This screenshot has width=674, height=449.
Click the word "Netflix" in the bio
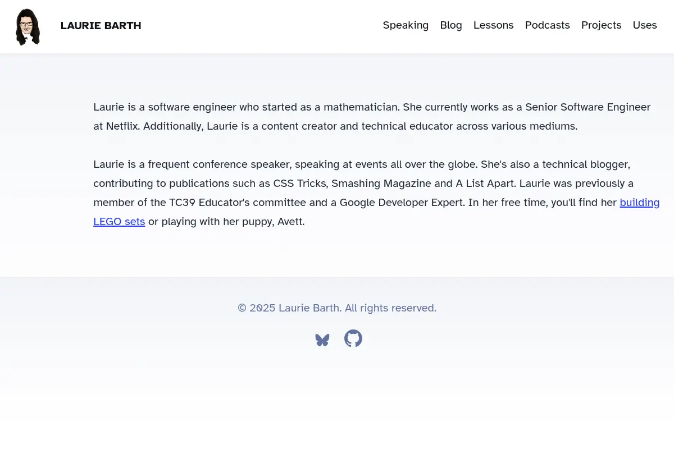(122, 126)
